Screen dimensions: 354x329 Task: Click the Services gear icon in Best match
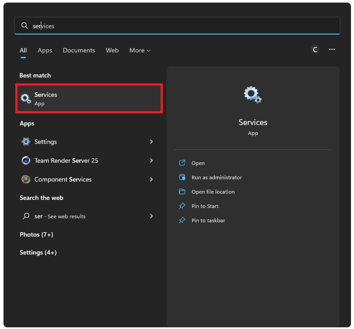pos(26,99)
